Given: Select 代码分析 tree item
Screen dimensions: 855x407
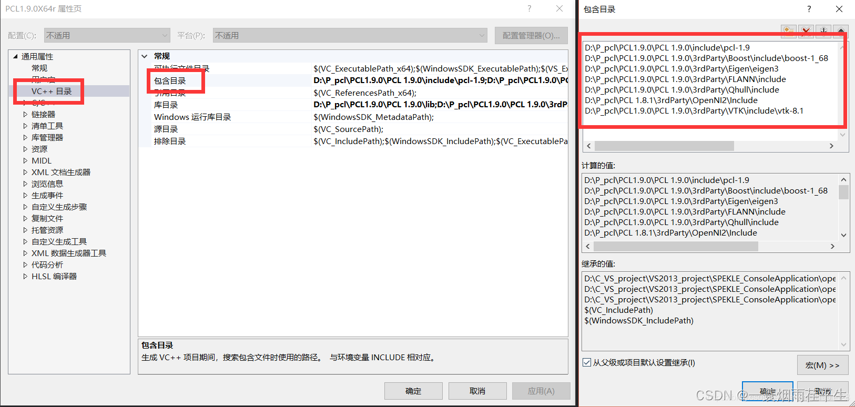Looking at the screenshot, I should [x=47, y=264].
